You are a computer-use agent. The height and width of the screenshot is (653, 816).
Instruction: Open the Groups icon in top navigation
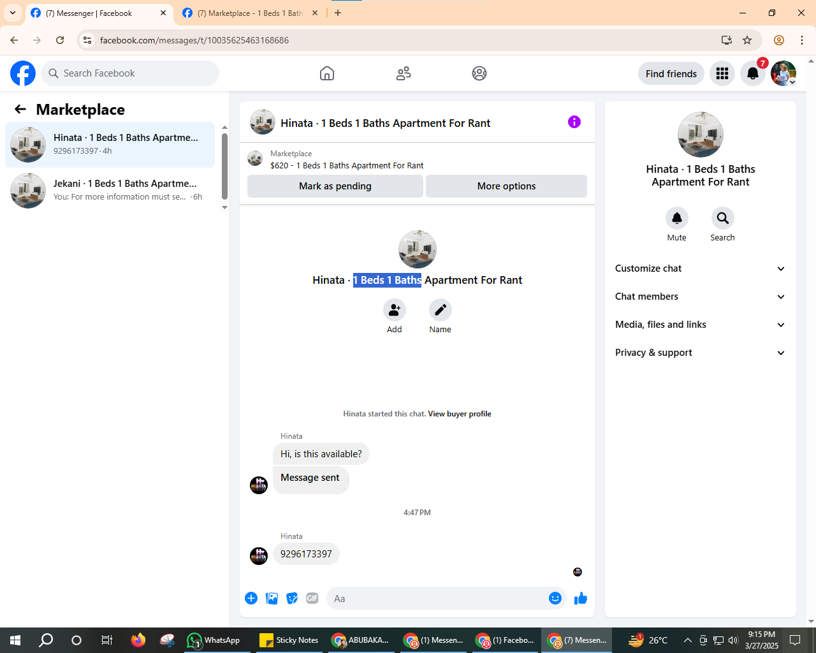pyautogui.click(x=479, y=73)
